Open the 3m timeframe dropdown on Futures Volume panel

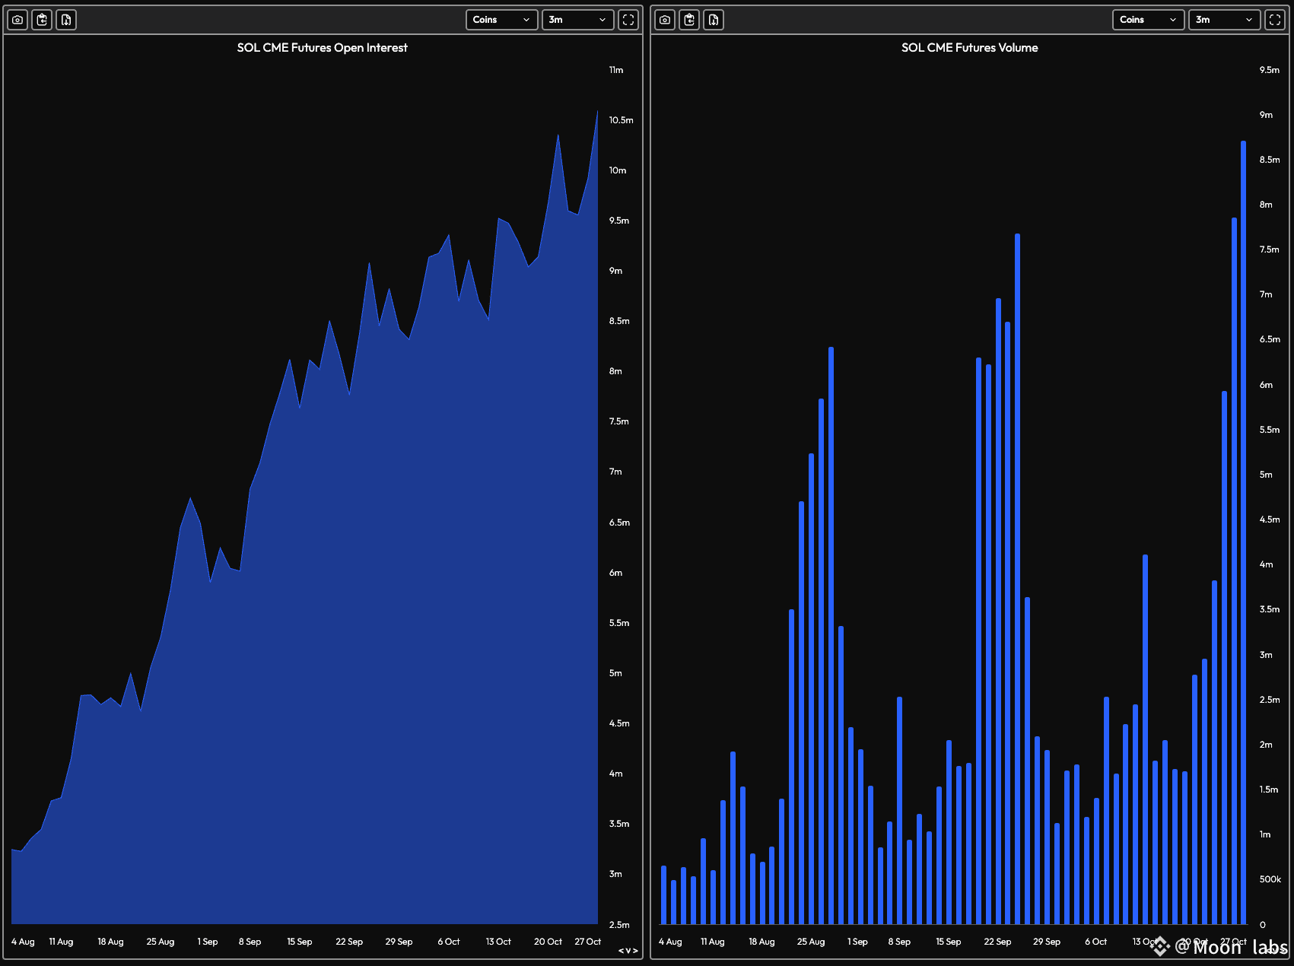point(1225,20)
